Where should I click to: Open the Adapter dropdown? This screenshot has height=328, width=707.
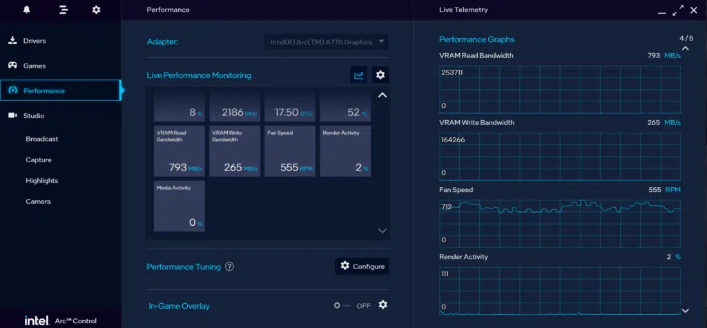(327, 42)
